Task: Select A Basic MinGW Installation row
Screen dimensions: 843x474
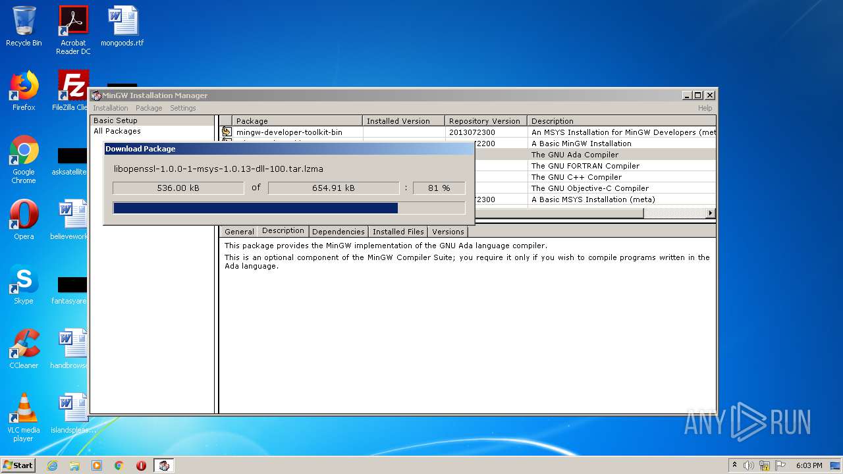Action: [594, 144]
